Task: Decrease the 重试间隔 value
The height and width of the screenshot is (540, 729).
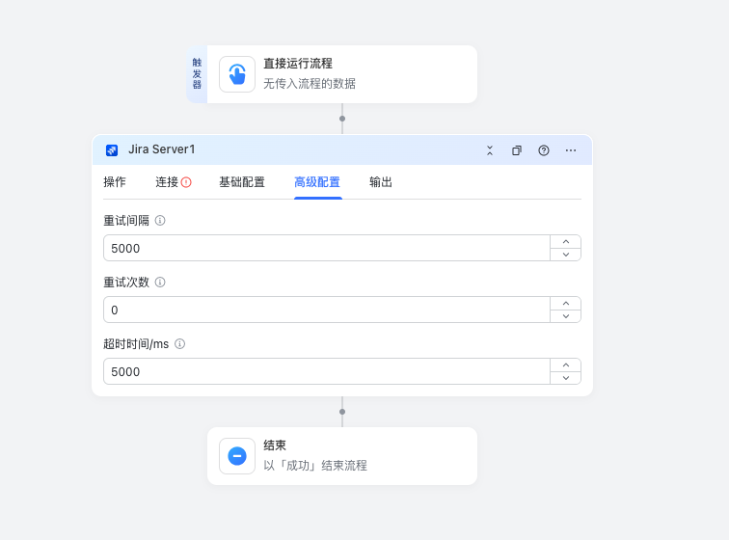Action: [x=566, y=255]
